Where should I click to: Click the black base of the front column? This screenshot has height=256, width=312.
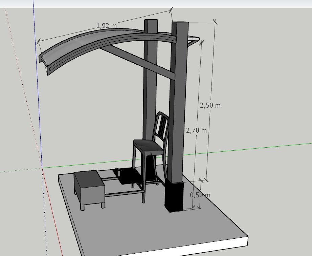tap(174, 196)
